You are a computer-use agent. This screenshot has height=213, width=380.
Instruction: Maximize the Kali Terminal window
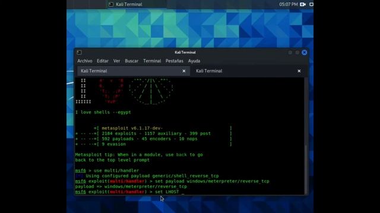tap(297, 53)
